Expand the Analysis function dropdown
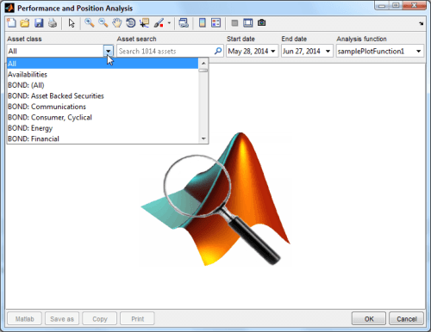Screen dimensions: 431x332 point(380,52)
